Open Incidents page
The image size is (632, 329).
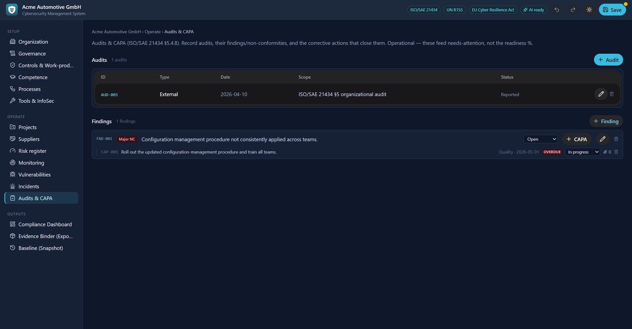point(41,187)
